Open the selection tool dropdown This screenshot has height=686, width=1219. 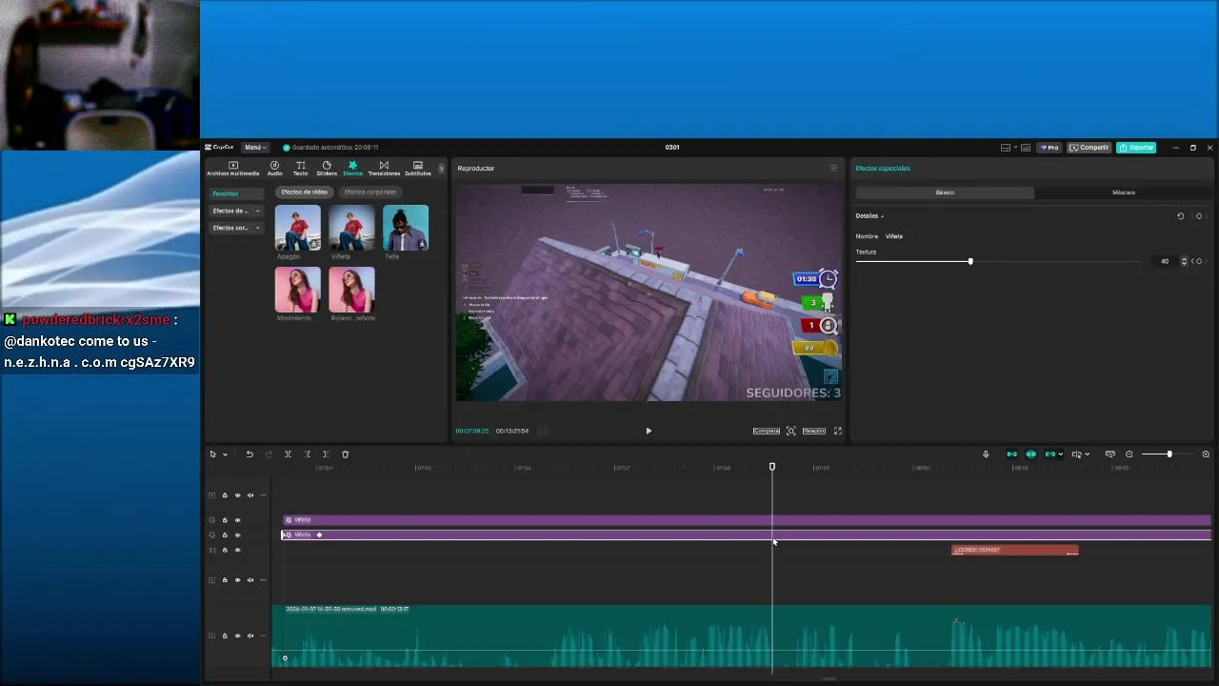pyautogui.click(x=225, y=454)
